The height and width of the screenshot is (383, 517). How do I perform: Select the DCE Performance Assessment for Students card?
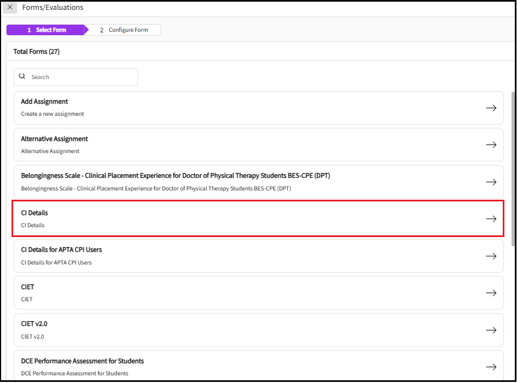pyautogui.click(x=219, y=367)
